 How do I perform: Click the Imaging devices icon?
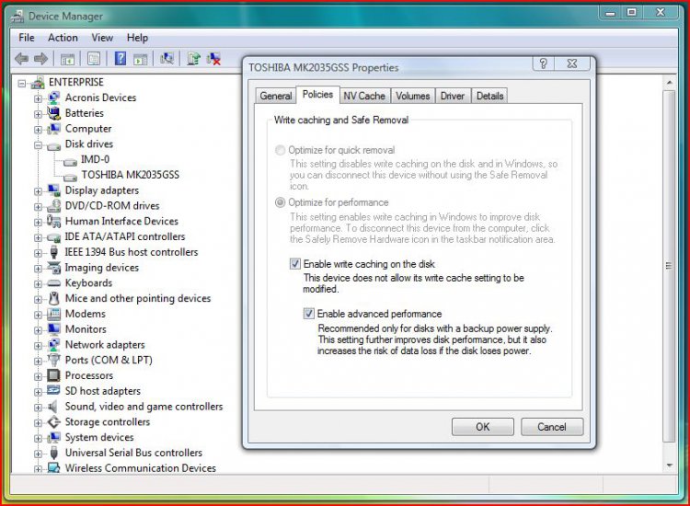click(x=53, y=268)
